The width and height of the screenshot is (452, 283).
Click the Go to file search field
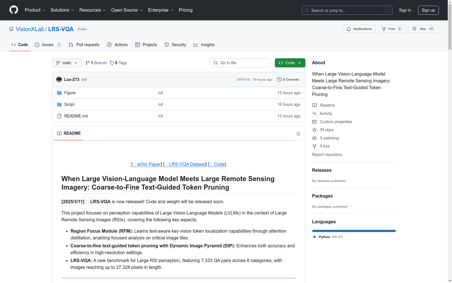point(240,63)
